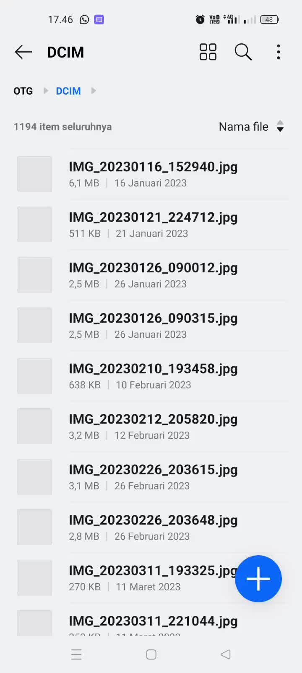This screenshot has height=673, width=302.
Task: Expand the chevron after DCIM breadcrumb
Action: pyautogui.click(x=94, y=91)
